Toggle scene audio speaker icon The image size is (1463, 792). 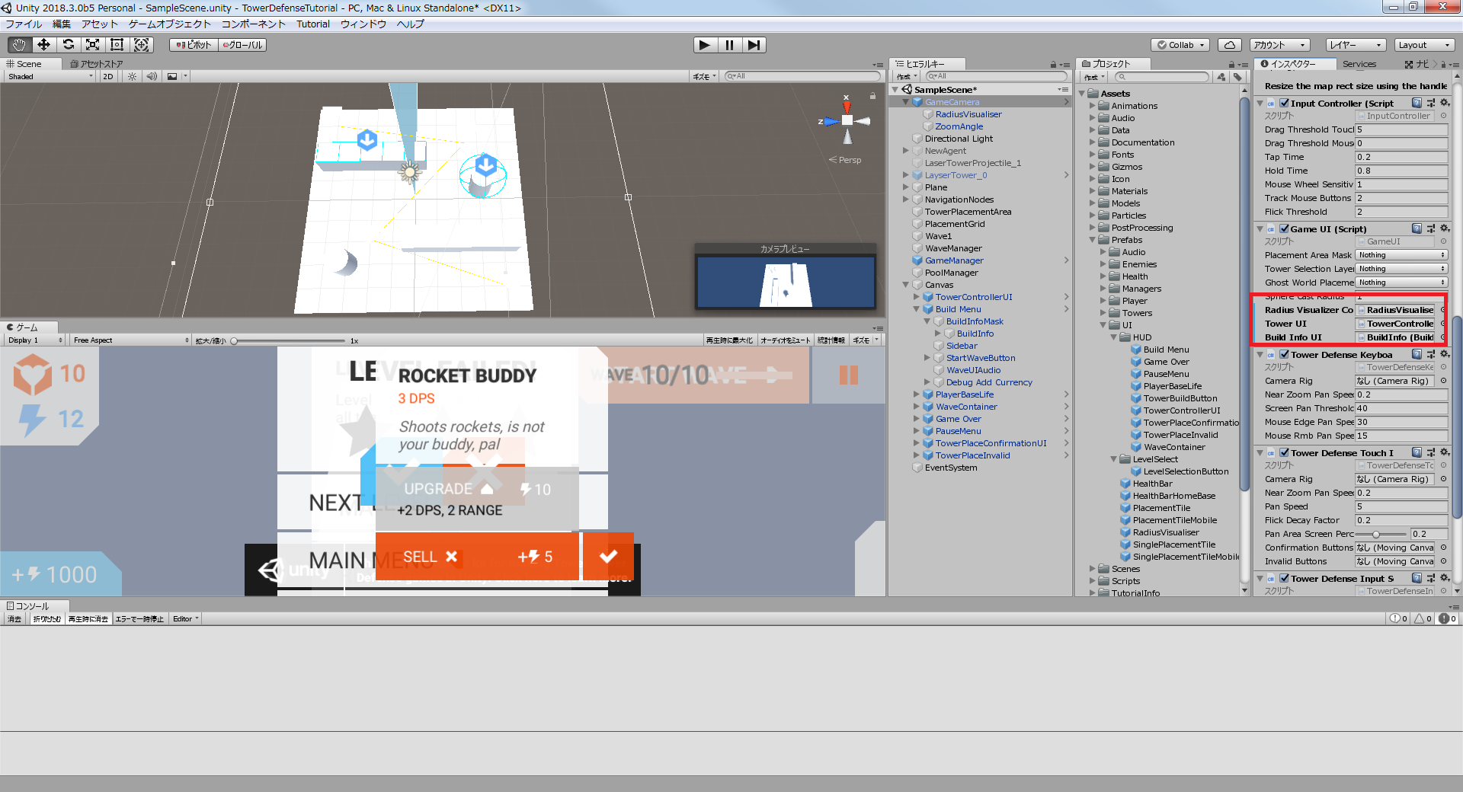pos(152,76)
